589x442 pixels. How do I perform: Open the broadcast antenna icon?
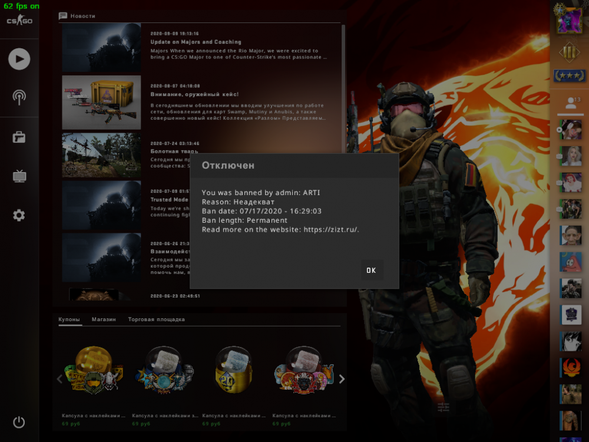[x=19, y=97]
